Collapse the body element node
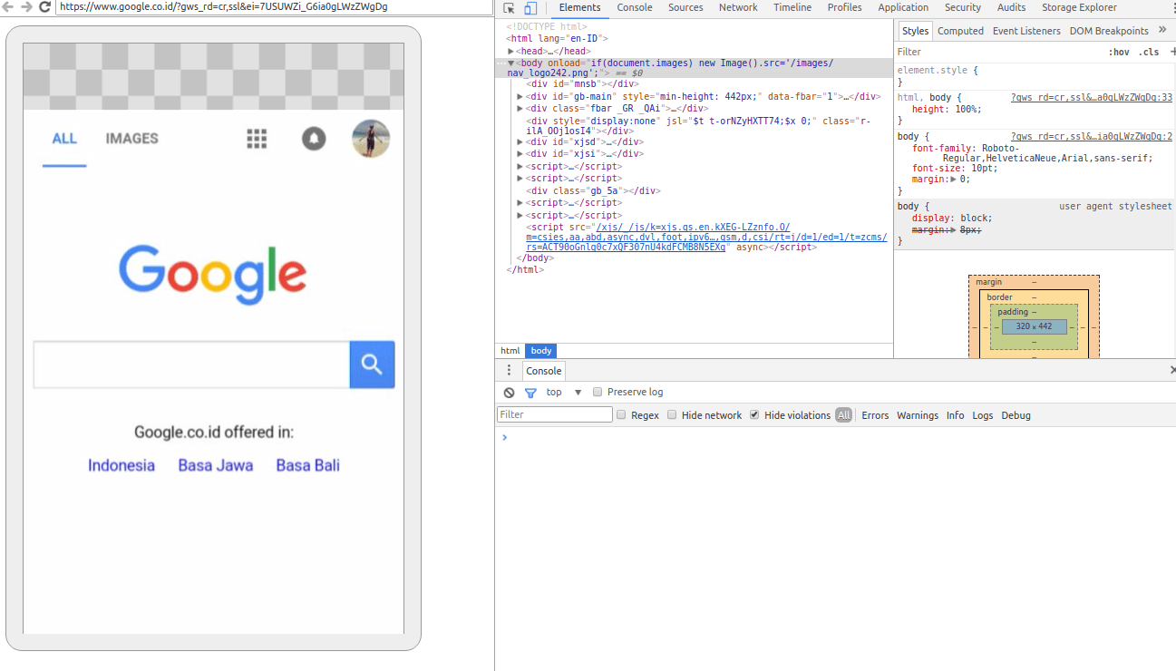Screen dimensions: 1176x671 (511, 63)
